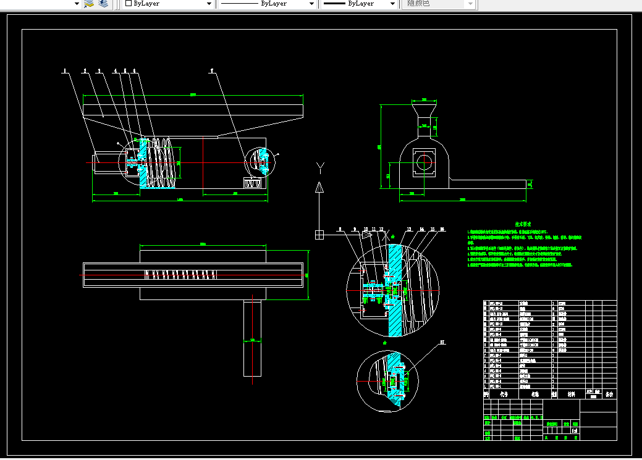This screenshot has height=460, width=642.
Task: Select the 名称 header cell in title block
Action: (x=534, y=394)
